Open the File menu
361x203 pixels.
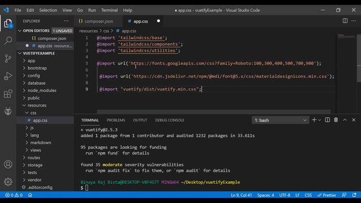[17, 10]
